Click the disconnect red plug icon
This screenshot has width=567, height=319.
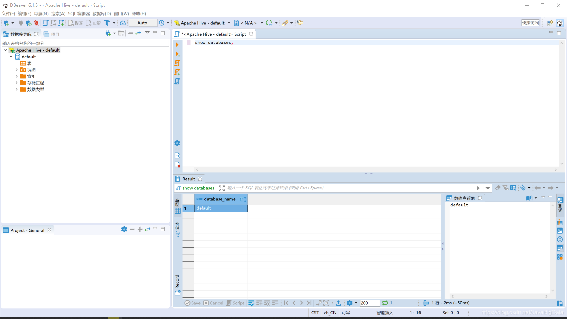[36, 23]
